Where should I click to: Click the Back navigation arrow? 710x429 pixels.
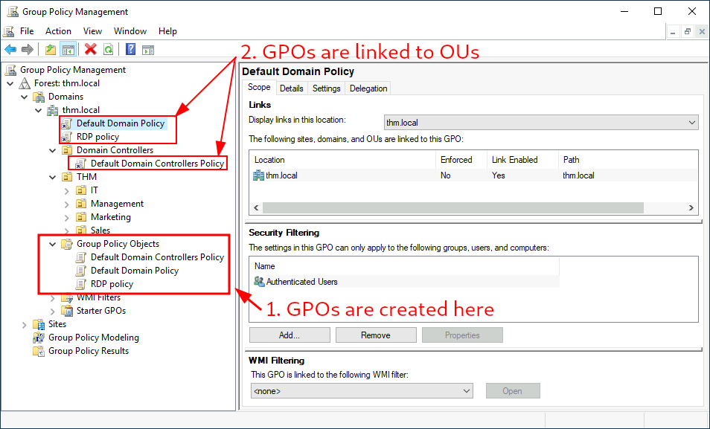(10, 50)
